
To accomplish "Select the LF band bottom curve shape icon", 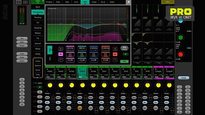I will (x=61, y=60).
